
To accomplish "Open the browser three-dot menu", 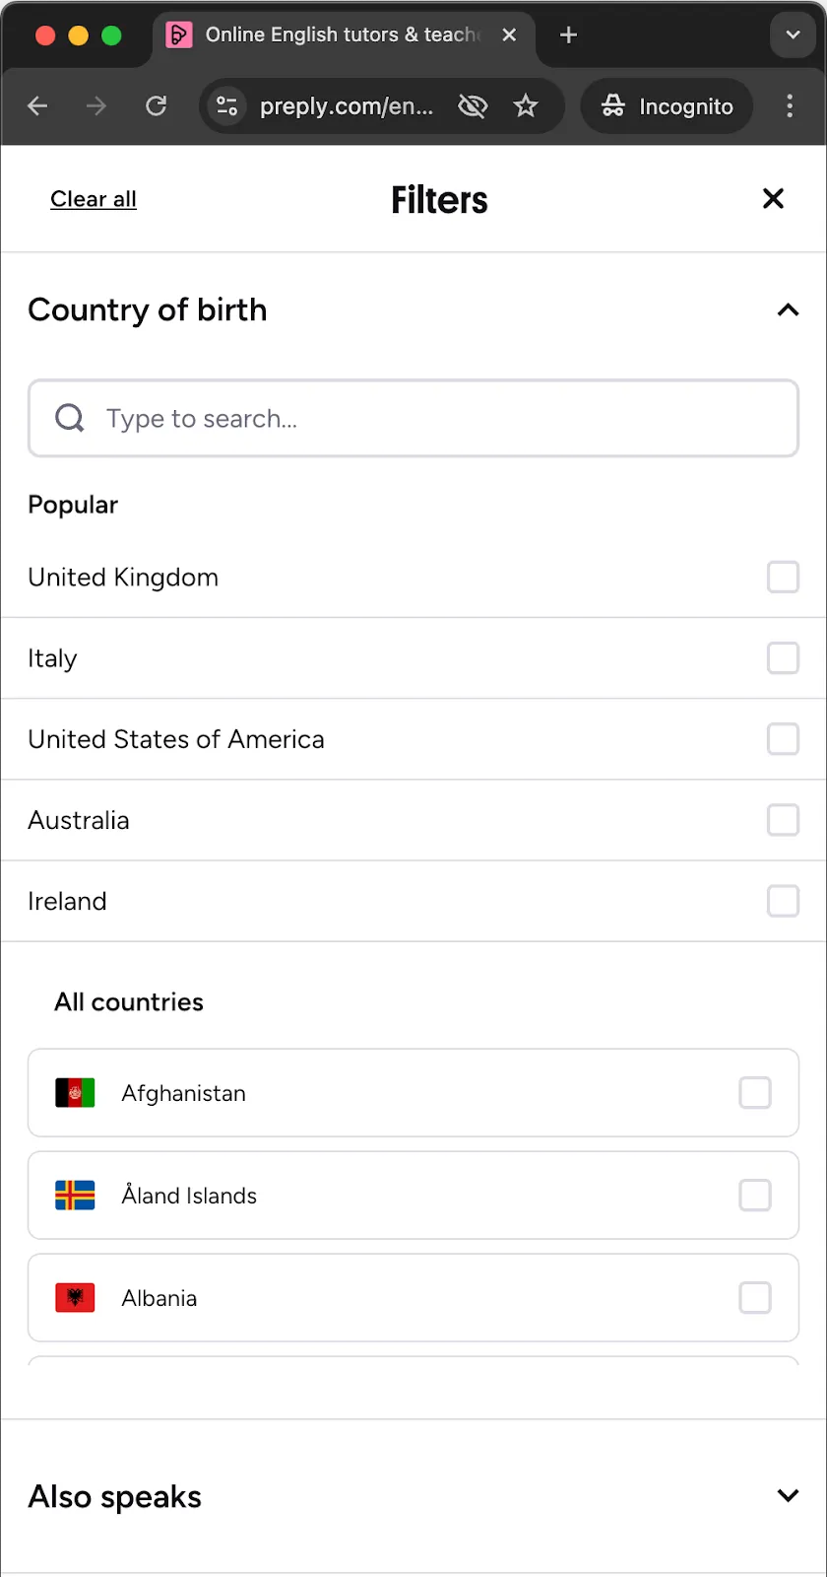I will 790,106.
